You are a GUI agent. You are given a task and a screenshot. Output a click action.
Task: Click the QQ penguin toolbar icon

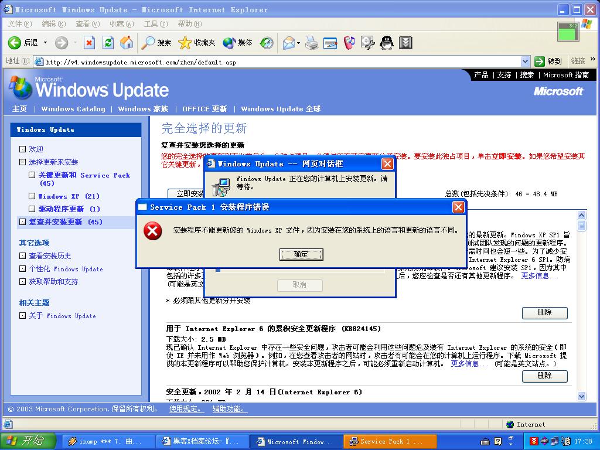point(387,42)
